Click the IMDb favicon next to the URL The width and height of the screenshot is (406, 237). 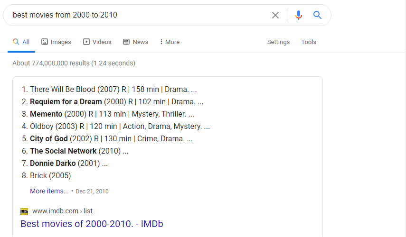24,212
